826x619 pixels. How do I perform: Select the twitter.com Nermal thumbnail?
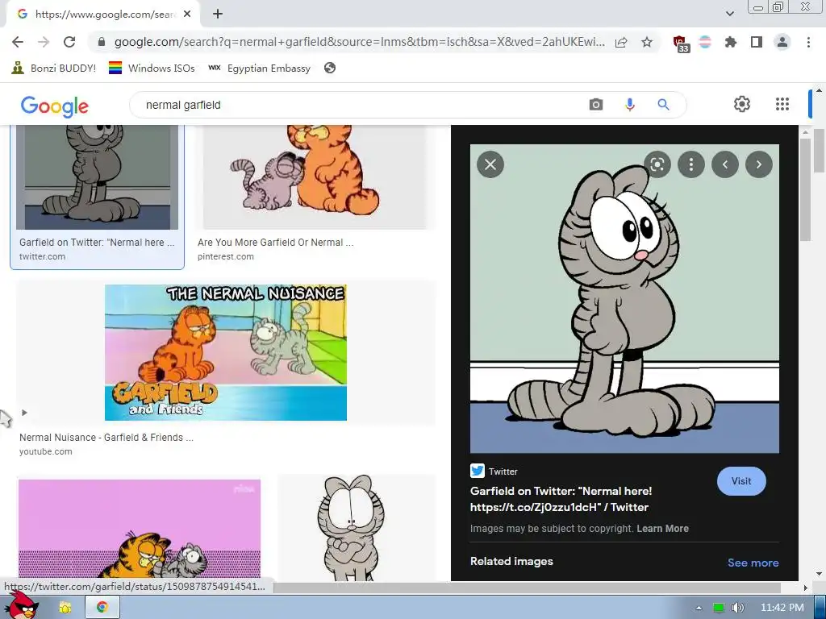tap(98, 177)
